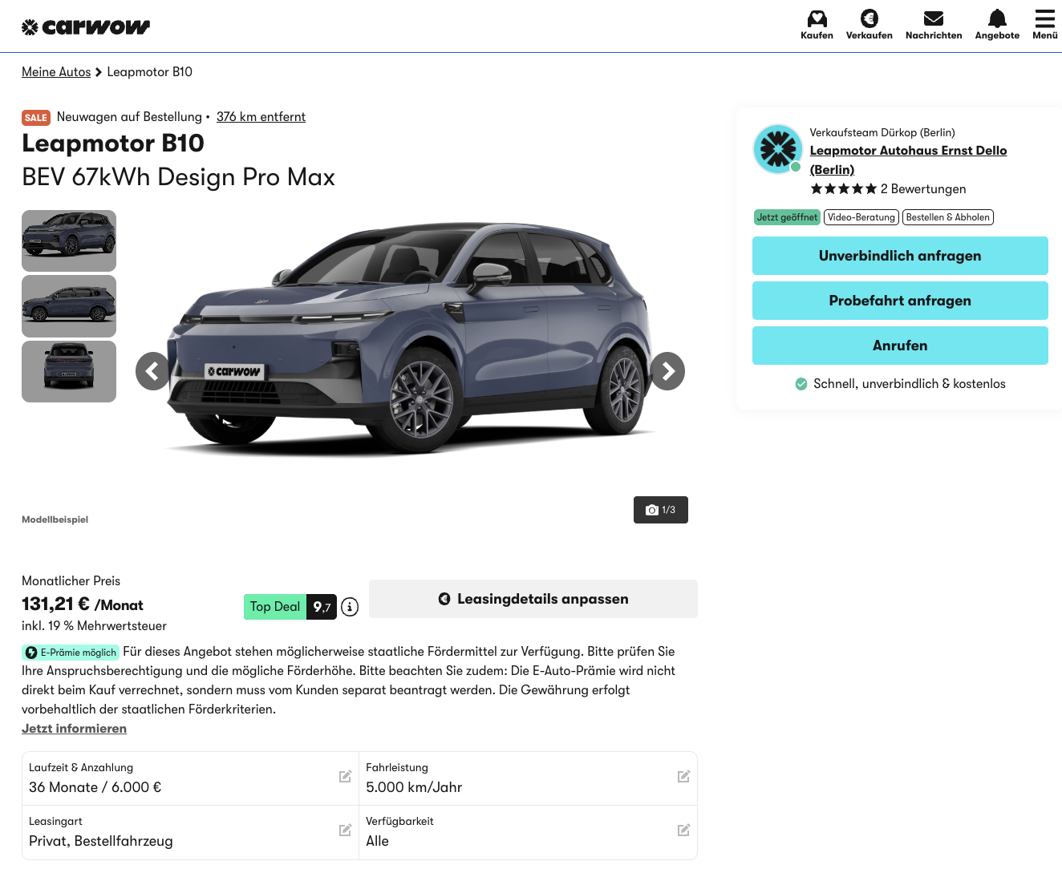Viewport: 1062px width, 869px height.
Task: Click Unverbindlich anfragen button
Action: [x=900, y=256]
